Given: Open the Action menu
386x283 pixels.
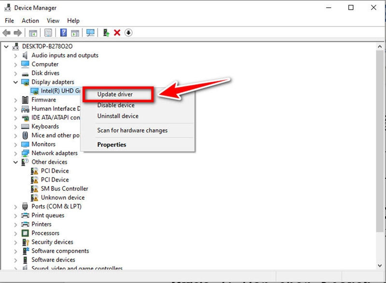Looking at the screenshot, I should [x=30, y=20].
